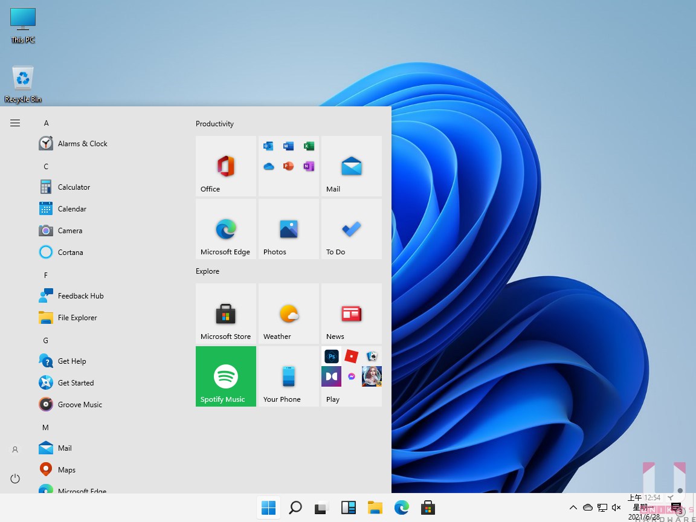Open the Office tile
Viewport: 696px width, 522px height.
click(226, 166)
